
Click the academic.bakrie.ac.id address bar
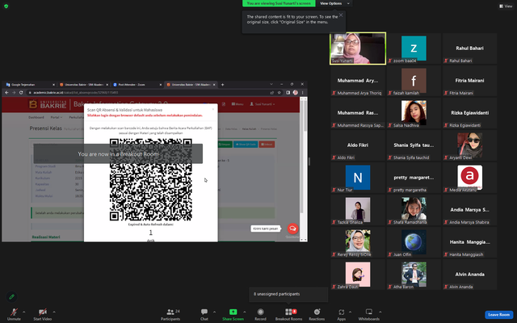point(147,93)
